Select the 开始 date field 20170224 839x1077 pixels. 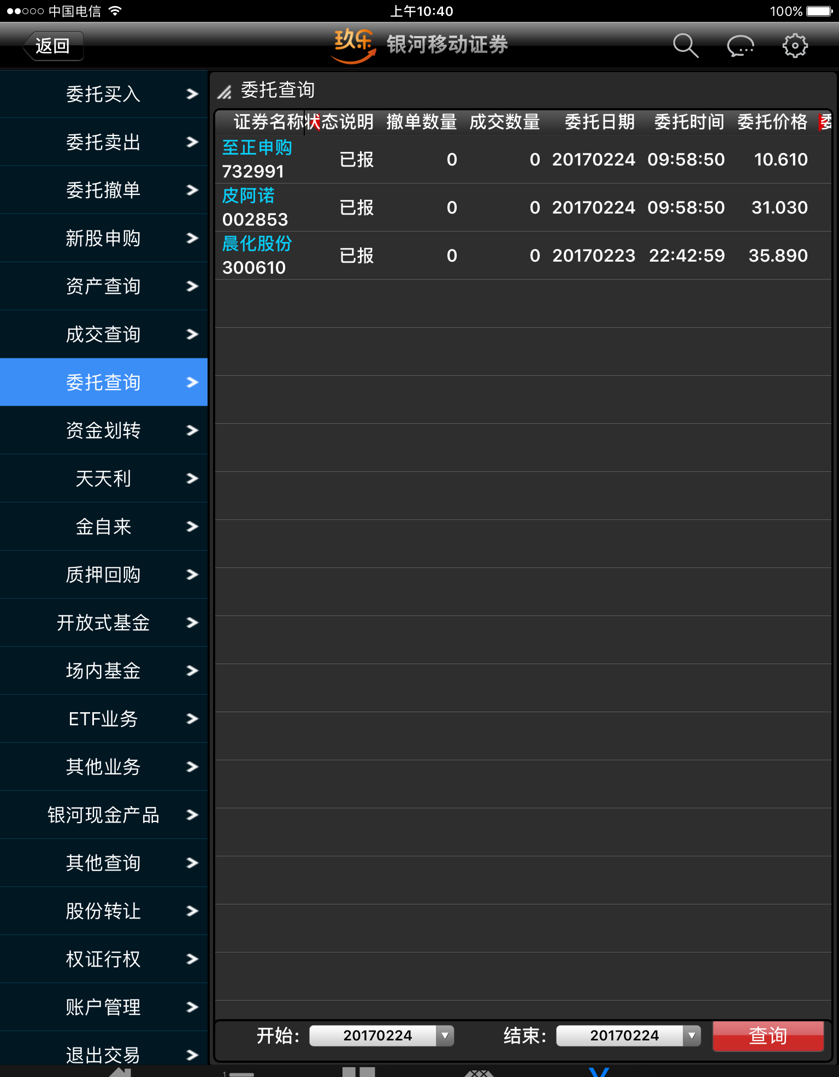pos(381,1035)
